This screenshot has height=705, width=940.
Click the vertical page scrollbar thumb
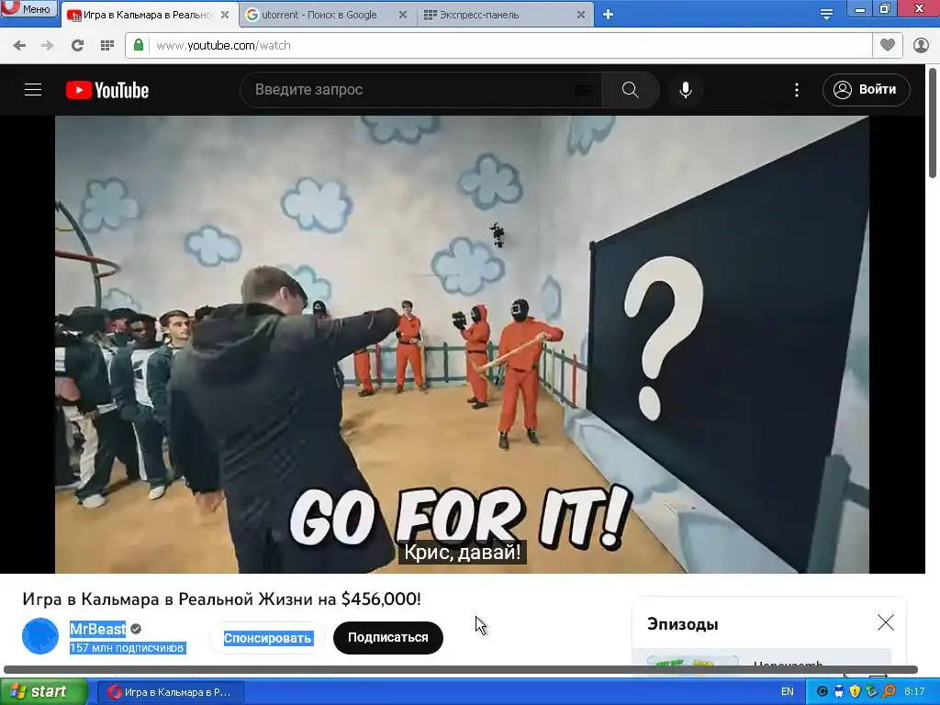(x=933, y=123)
